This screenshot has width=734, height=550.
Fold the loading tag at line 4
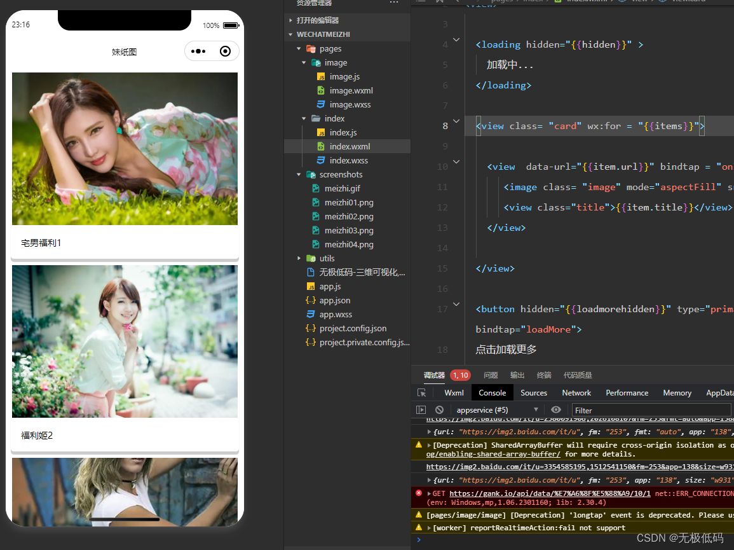point(456,40)
